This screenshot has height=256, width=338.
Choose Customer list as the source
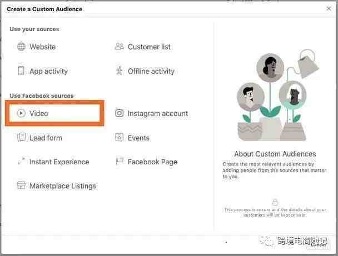pyautogui.click(x=143, y=47)
